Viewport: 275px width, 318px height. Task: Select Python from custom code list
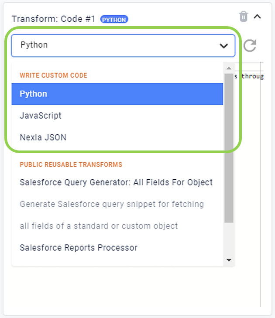click(x=117, y=94)
